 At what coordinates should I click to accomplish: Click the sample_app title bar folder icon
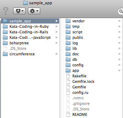[x=25, y=3]
